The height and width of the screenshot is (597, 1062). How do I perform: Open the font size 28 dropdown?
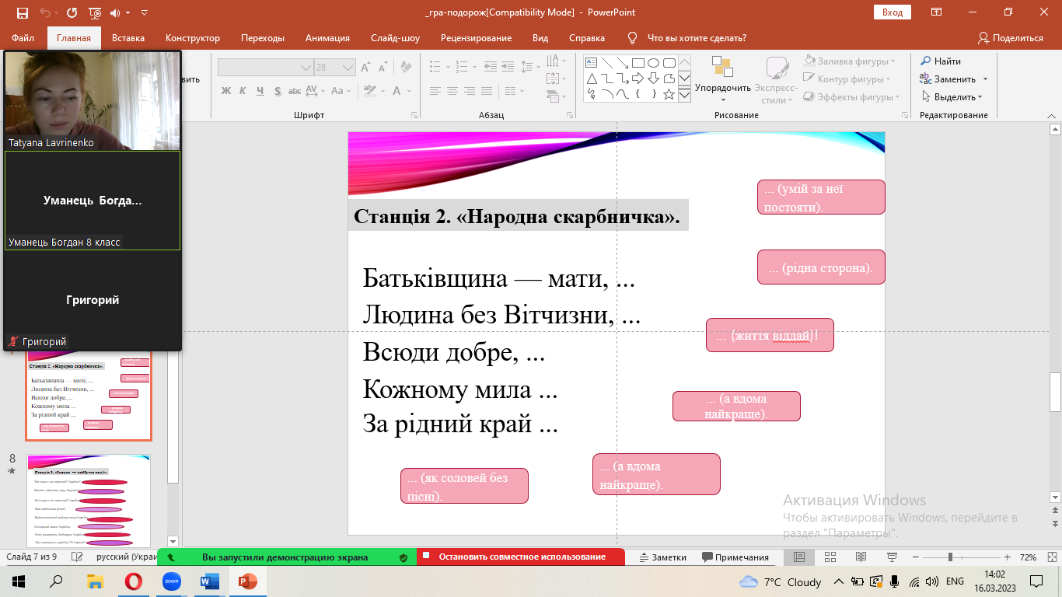point(347,68)
